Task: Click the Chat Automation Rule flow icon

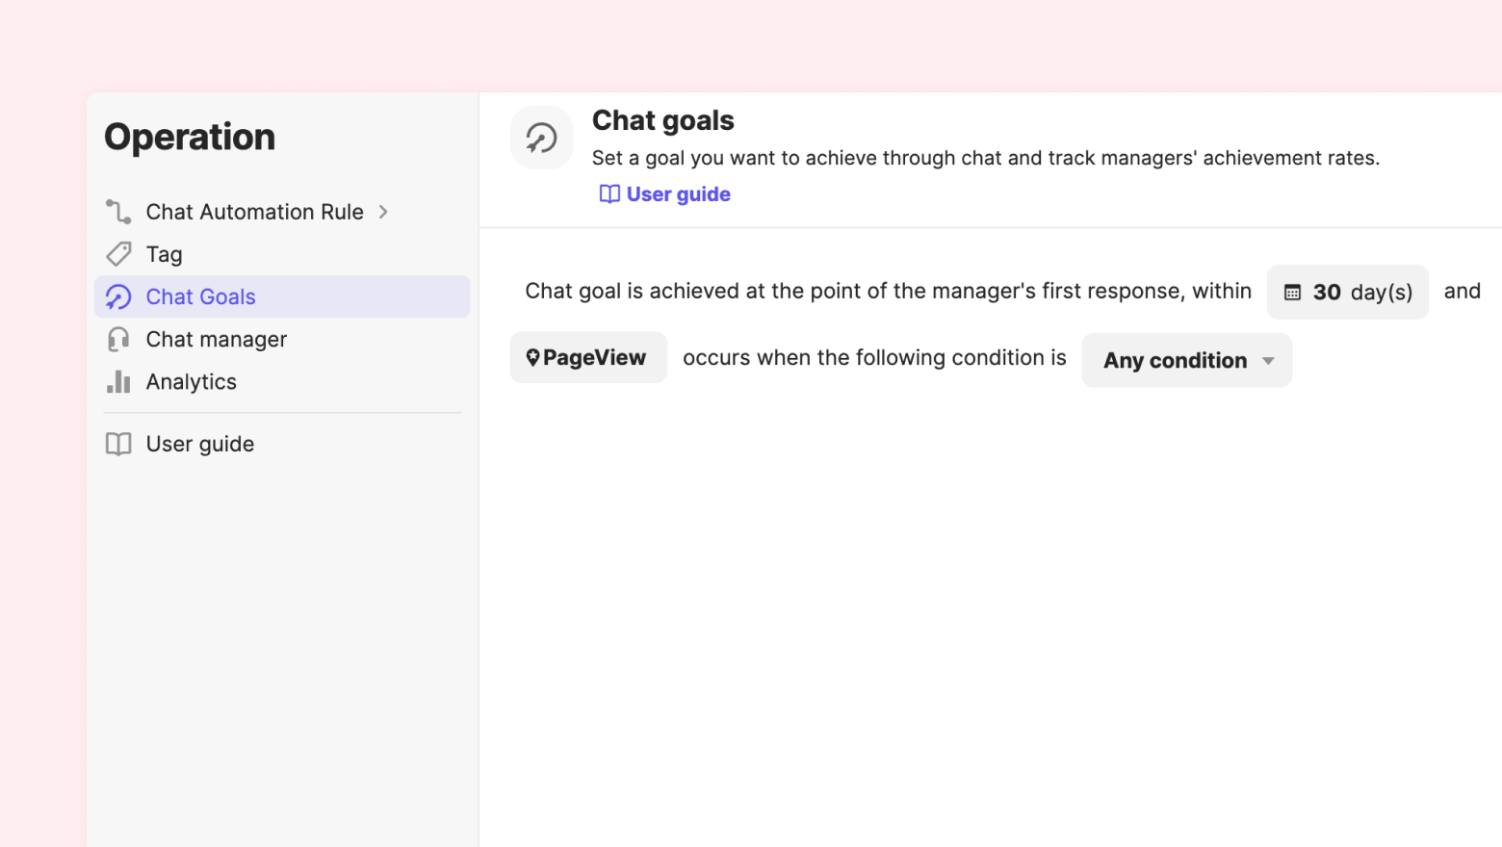Action: 118,212
